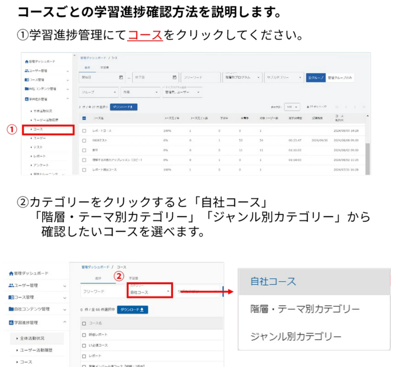Open the calendar picker in the 終了日 field
This screenshot has height=367, width=418.
click(x=175, y=77)
